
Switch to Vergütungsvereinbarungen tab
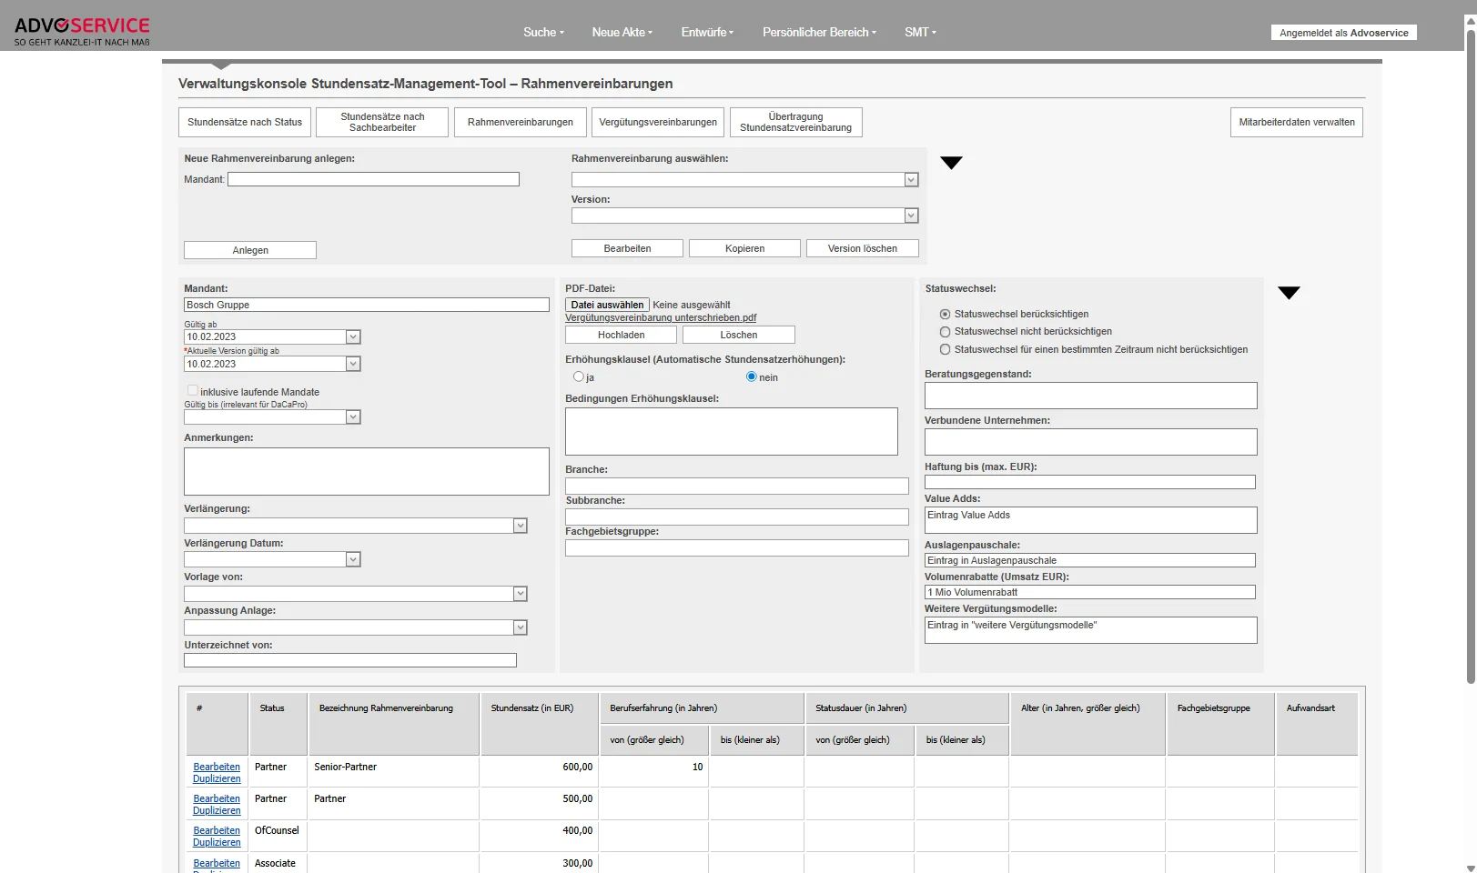[x=658, y=122]
